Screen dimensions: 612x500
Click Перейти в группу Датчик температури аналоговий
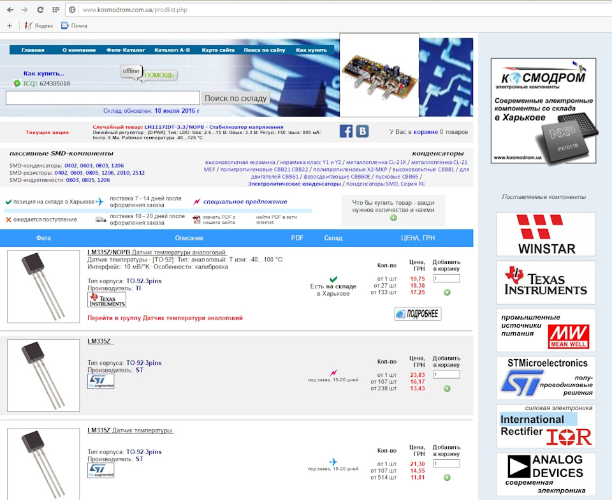tap(165, 318)
